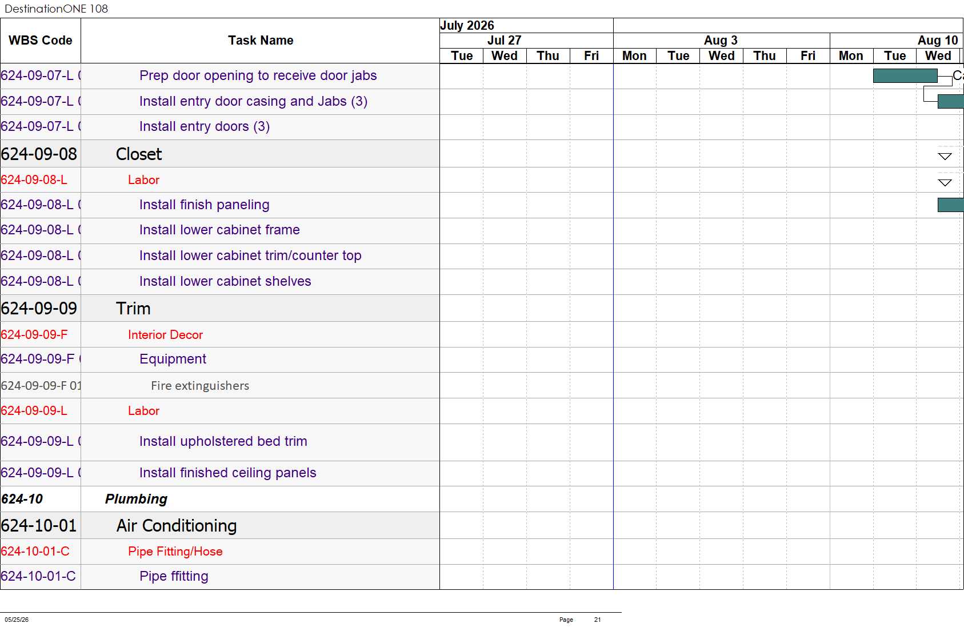Viewport: 964px width, 627px height.
Task: Click the Install entry doors (3) task
Action: [205, 126]
